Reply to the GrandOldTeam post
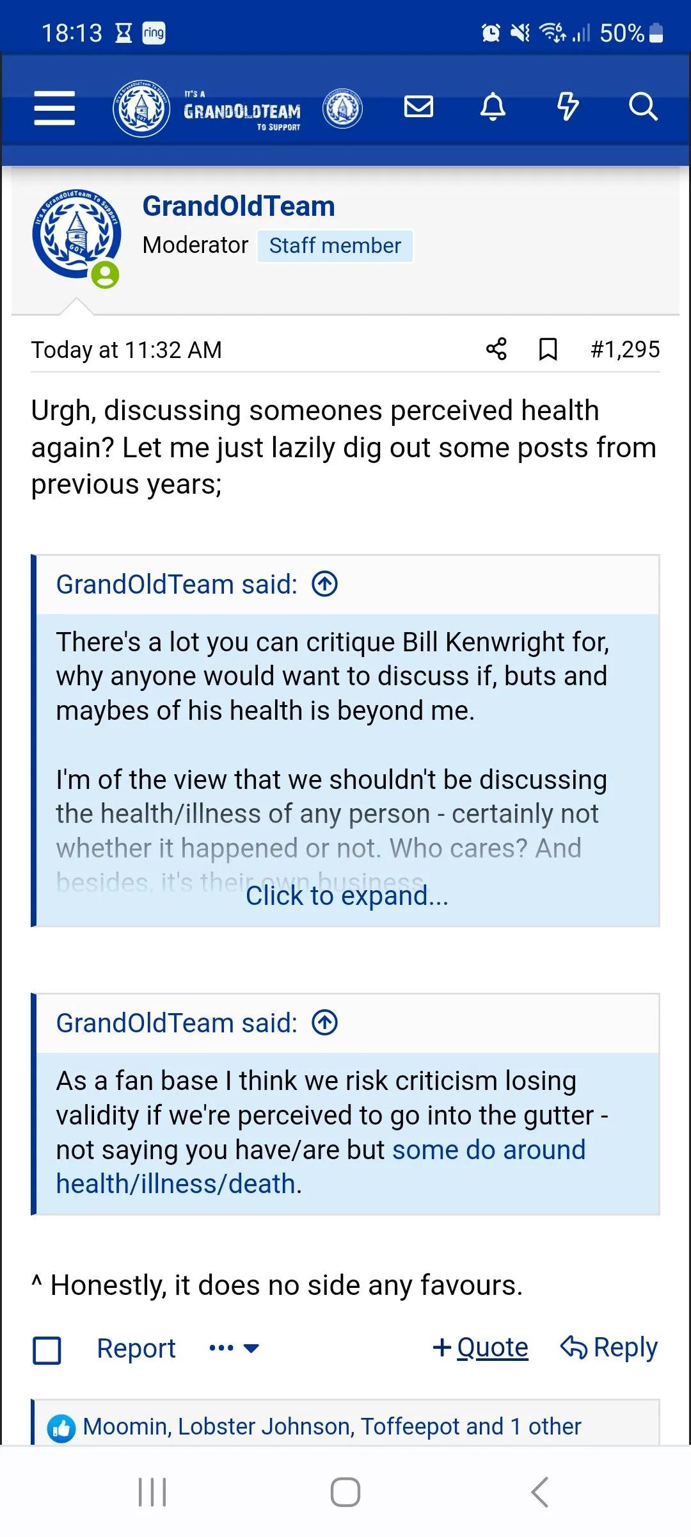This screenshot has width=691, height=1537. 609,1347
